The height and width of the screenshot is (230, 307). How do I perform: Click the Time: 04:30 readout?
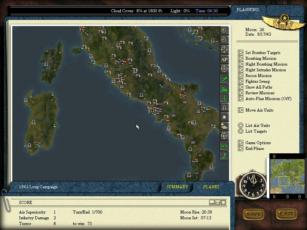tap(207, 11)
